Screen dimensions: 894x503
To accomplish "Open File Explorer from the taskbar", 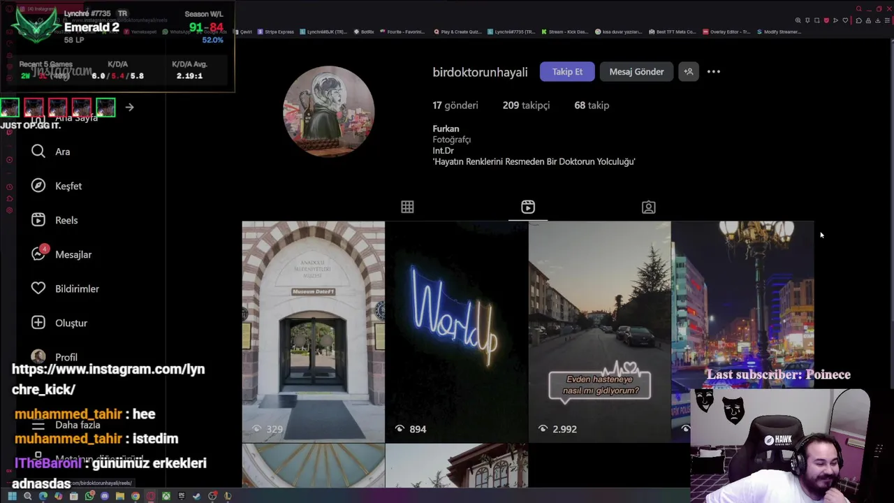I will (120, 496).
